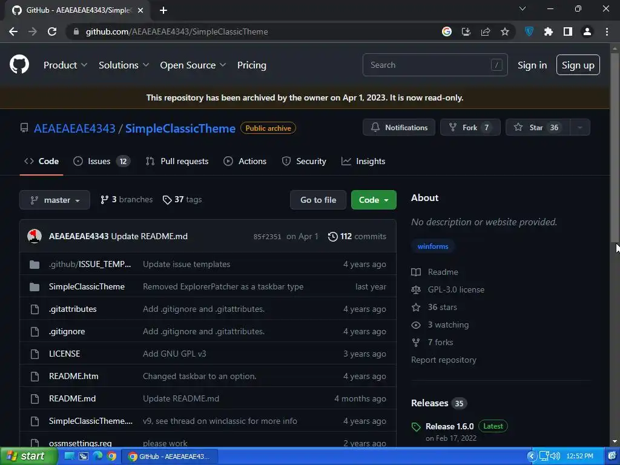Open the Bitwarden shield extension icon
Screen dimensions: 620x465
[529, 31]
